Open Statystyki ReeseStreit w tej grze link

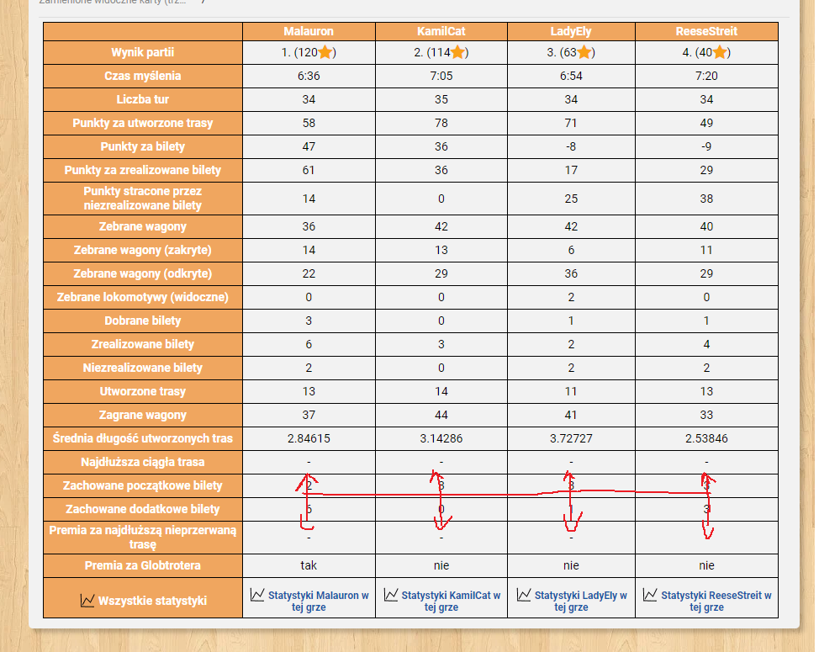pos(715,601)
